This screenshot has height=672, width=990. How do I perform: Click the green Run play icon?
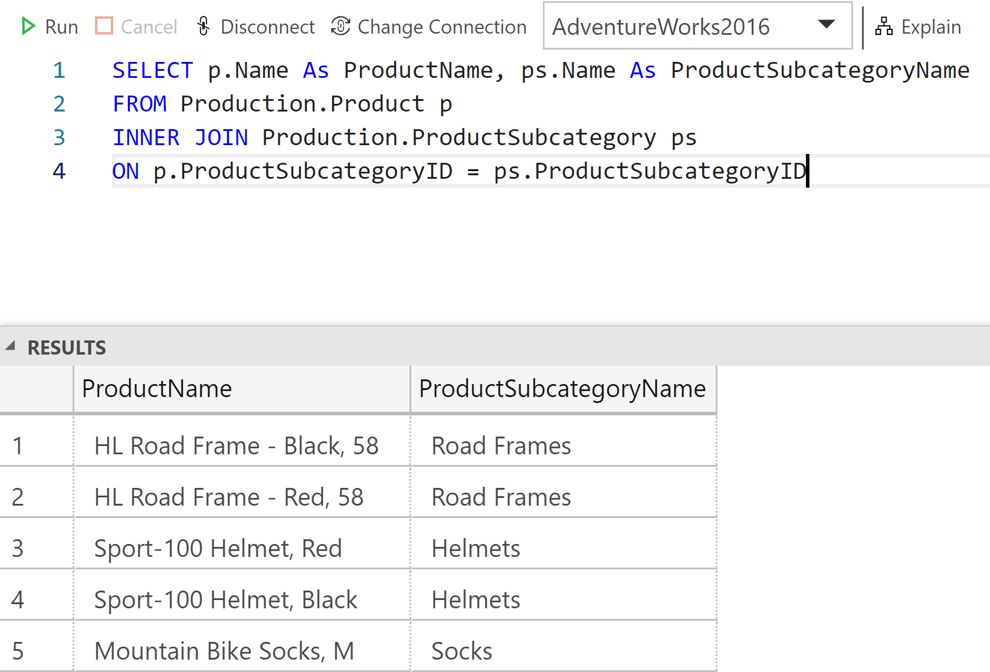[x=27, y=27]
